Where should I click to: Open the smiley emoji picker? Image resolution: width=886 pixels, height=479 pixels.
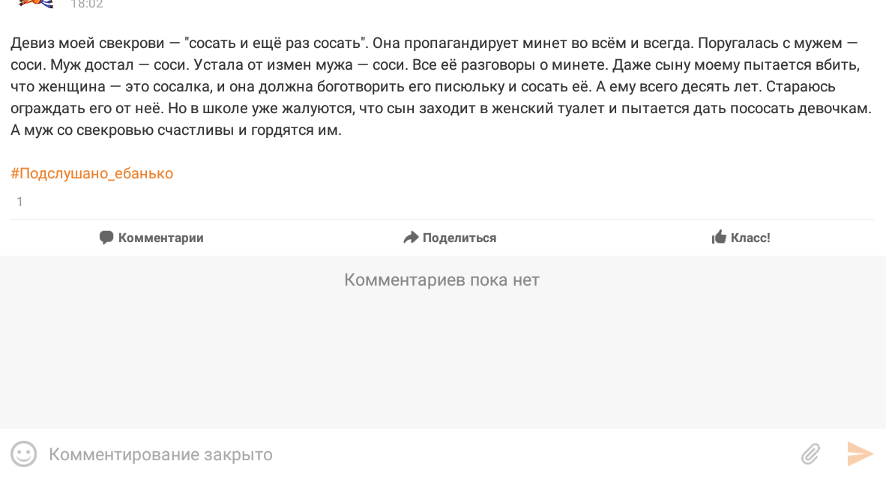pos(24,454)
